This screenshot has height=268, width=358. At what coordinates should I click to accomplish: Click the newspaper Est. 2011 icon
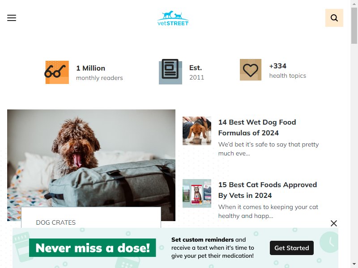click(170, 71)
